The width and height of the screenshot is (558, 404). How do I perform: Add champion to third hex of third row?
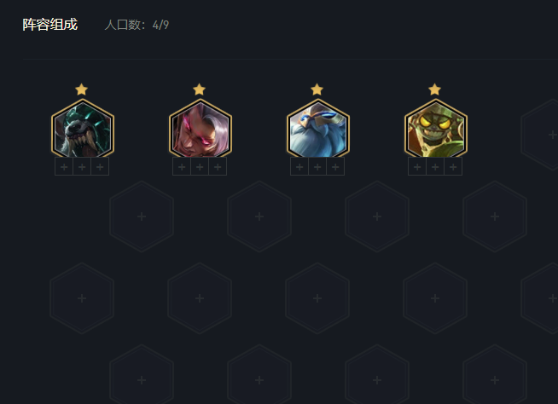pos(317,298)
